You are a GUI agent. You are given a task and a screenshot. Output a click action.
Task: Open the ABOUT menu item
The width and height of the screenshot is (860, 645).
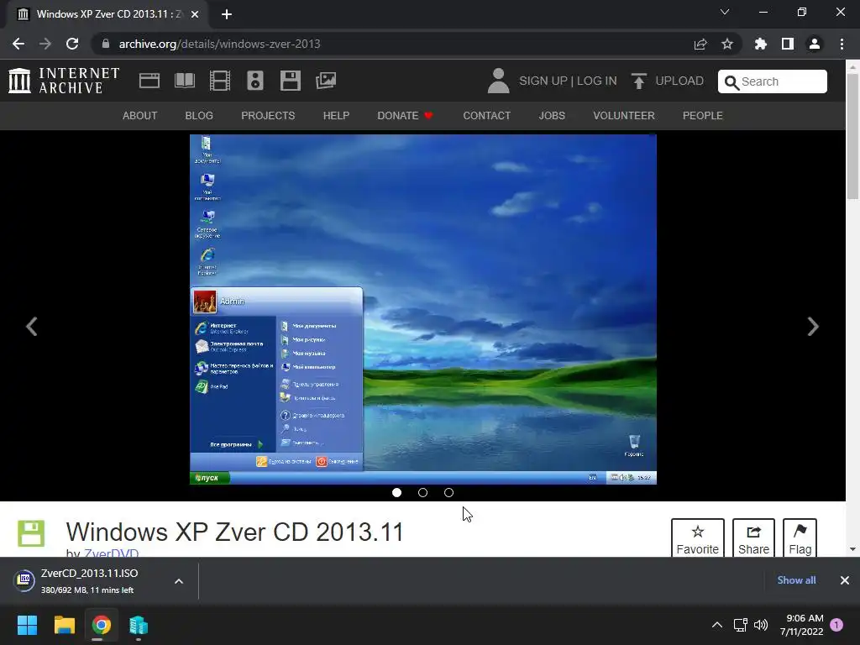pos(140,116)
